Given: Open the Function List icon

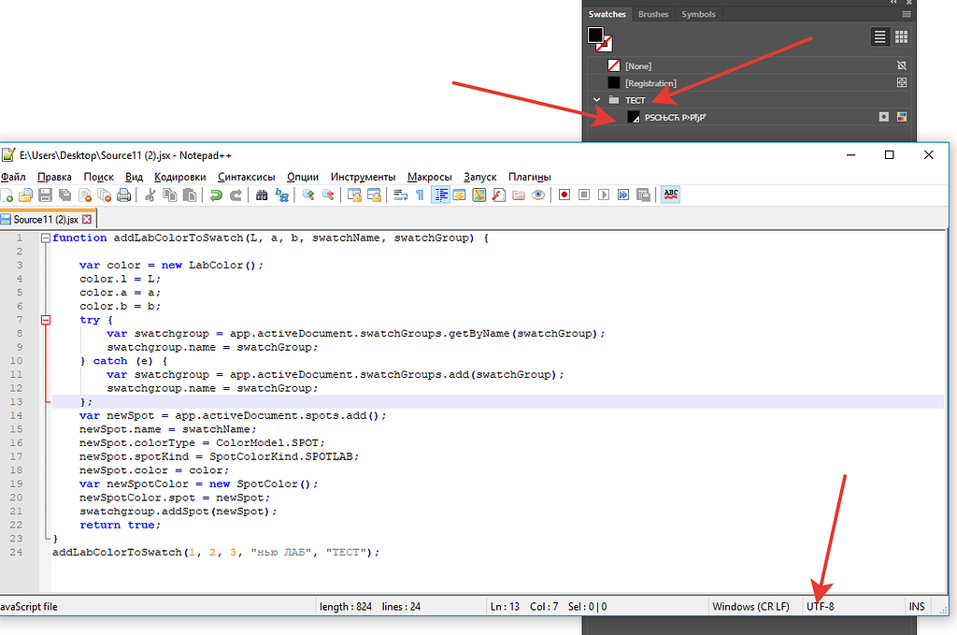Looking at the screenshot, I should click(x=499, y=195).
